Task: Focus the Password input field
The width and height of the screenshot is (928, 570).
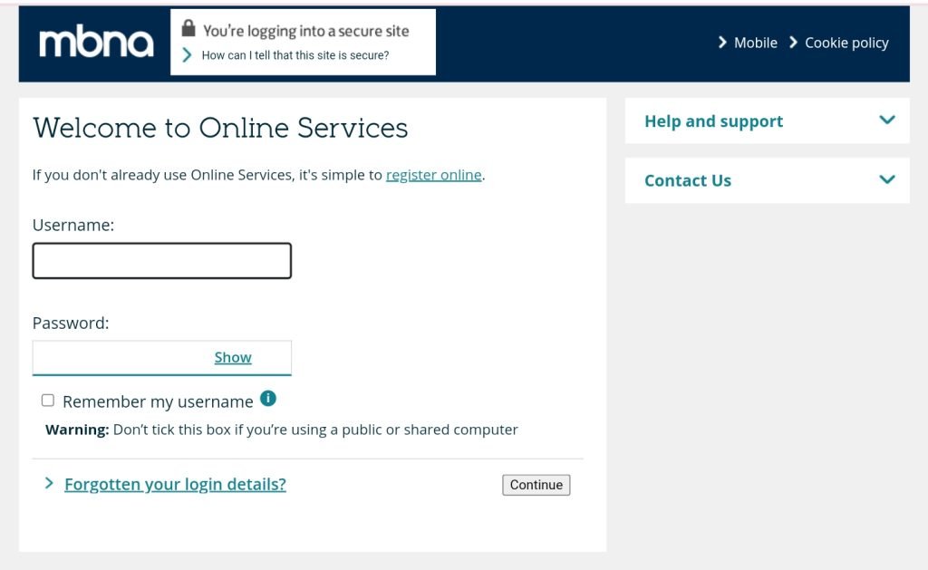Action: (x=161, y=358)
